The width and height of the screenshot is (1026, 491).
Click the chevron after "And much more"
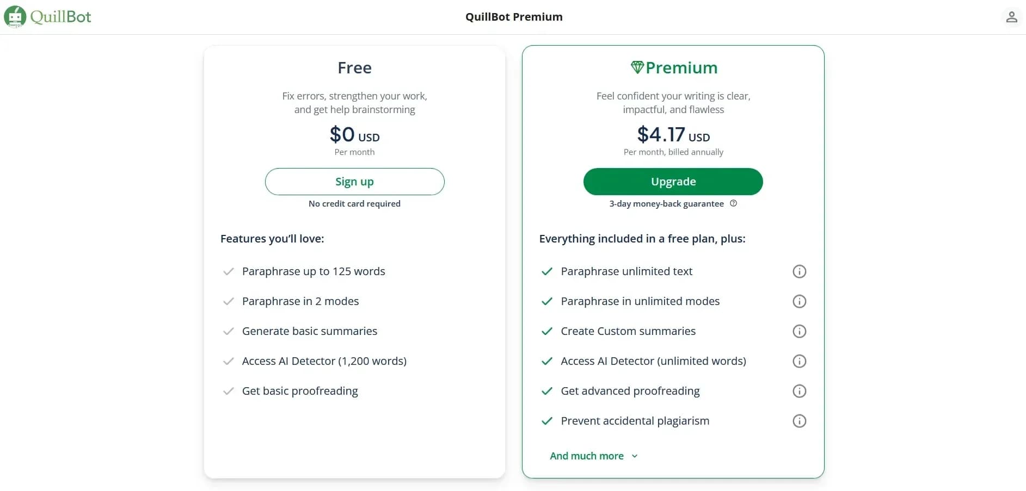pyautogui.click(x=634, y=456)
